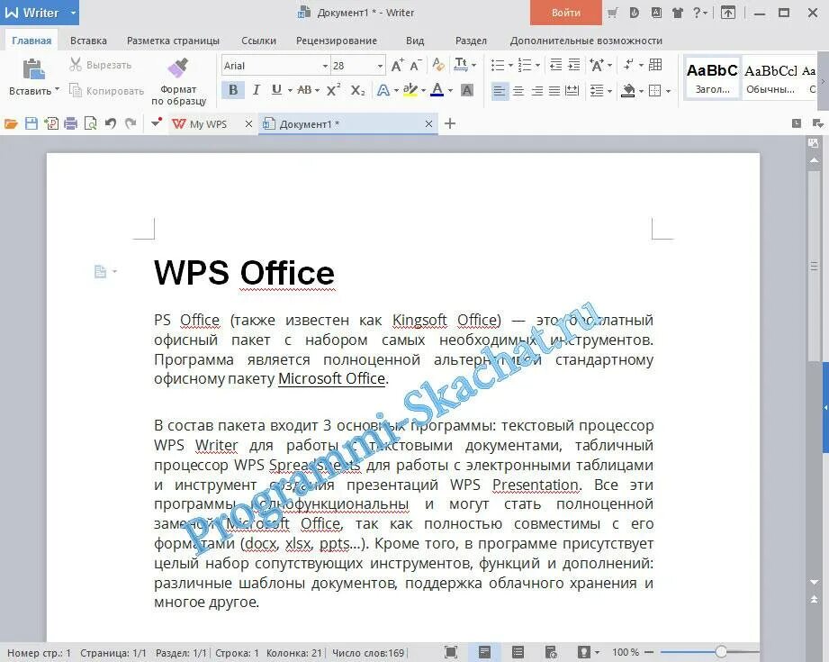Click the Undo icon
The height and width of the screenshot is (662, 829).
click(x=111, y=122)
